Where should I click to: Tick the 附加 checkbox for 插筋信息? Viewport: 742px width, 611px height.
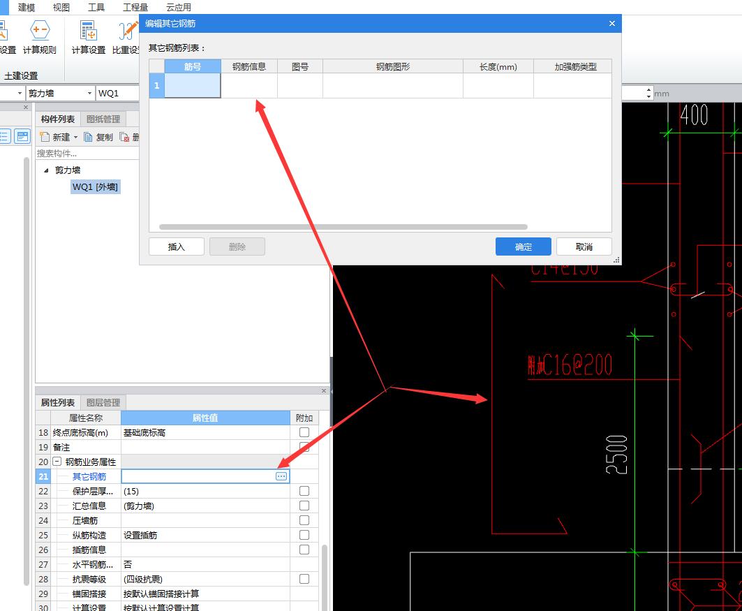(x=304, y=550)
